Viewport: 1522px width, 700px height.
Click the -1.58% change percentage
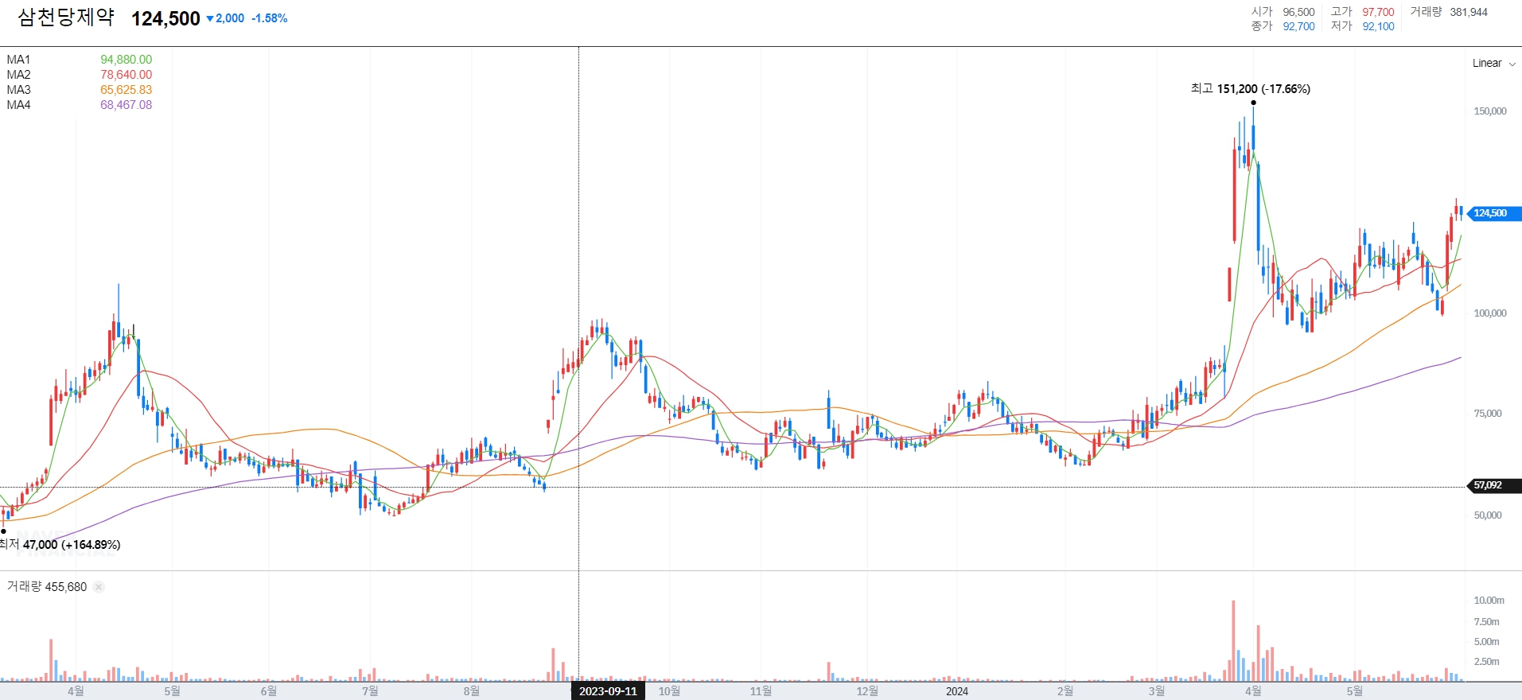pyautogui.click(x=270, y=18)
